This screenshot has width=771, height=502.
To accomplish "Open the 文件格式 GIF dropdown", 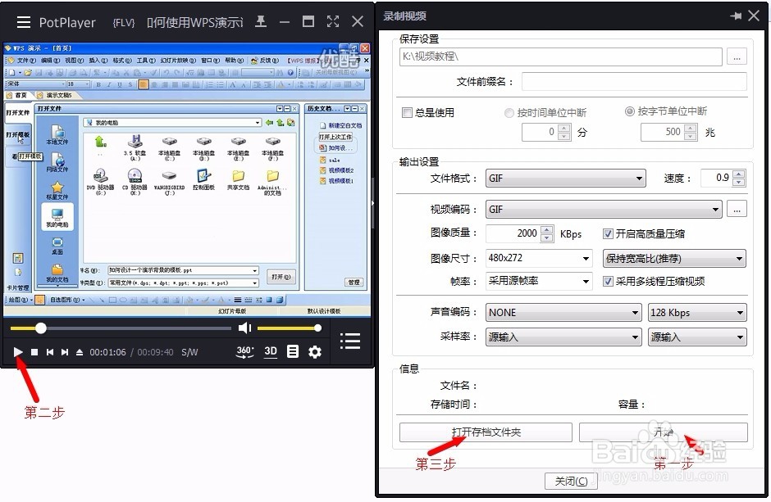I will [x=565, y=179].
